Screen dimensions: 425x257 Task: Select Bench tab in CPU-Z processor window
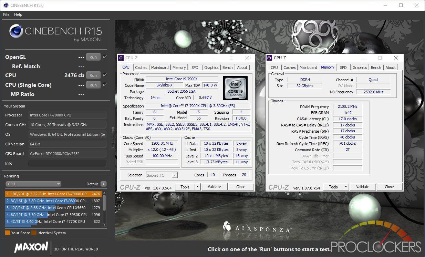228,68
